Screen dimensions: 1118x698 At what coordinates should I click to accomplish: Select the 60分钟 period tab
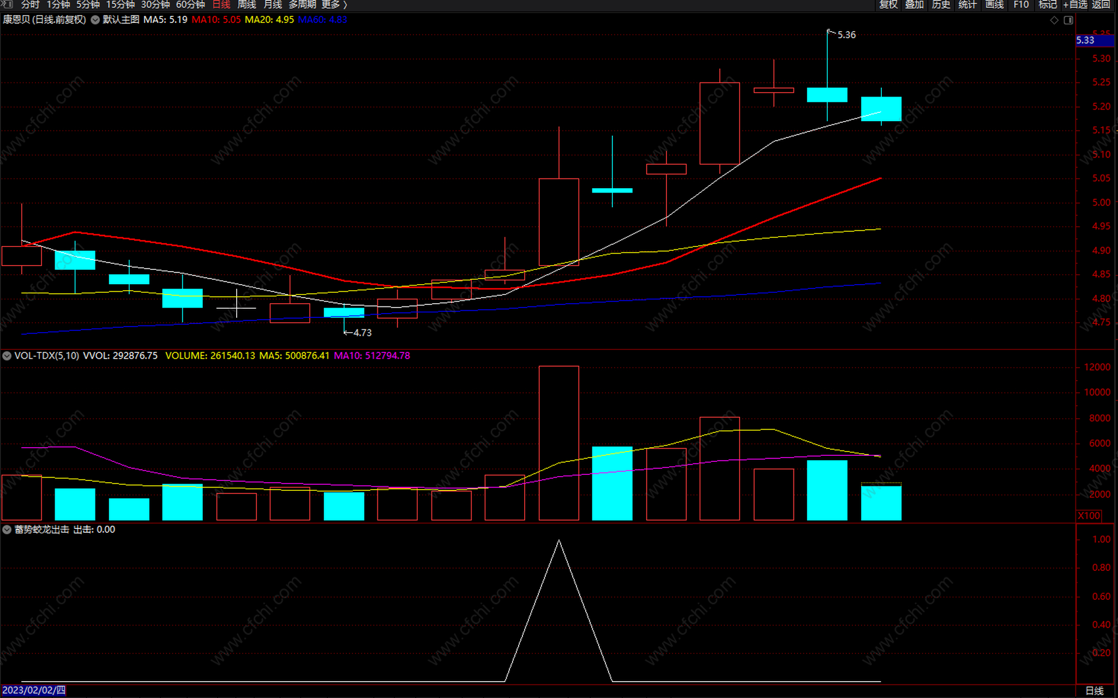(190, 4)
